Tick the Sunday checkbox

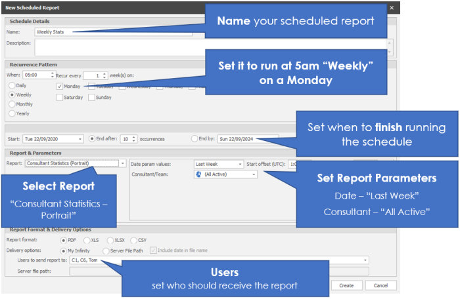[91, 98]
